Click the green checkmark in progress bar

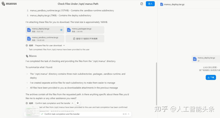(42, 114)
